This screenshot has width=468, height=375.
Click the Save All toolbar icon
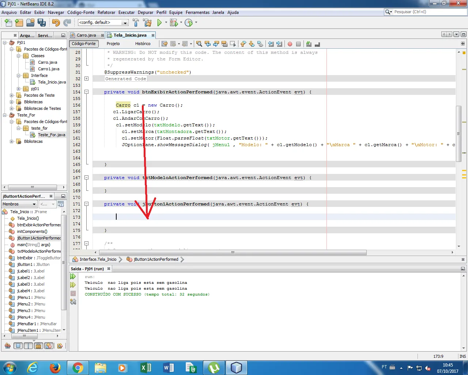(x=42, y=23)
